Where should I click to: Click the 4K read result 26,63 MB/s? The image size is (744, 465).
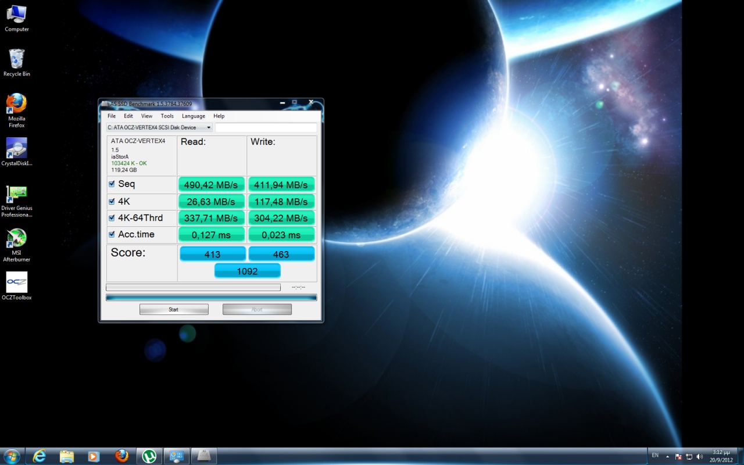pos(211,202)
